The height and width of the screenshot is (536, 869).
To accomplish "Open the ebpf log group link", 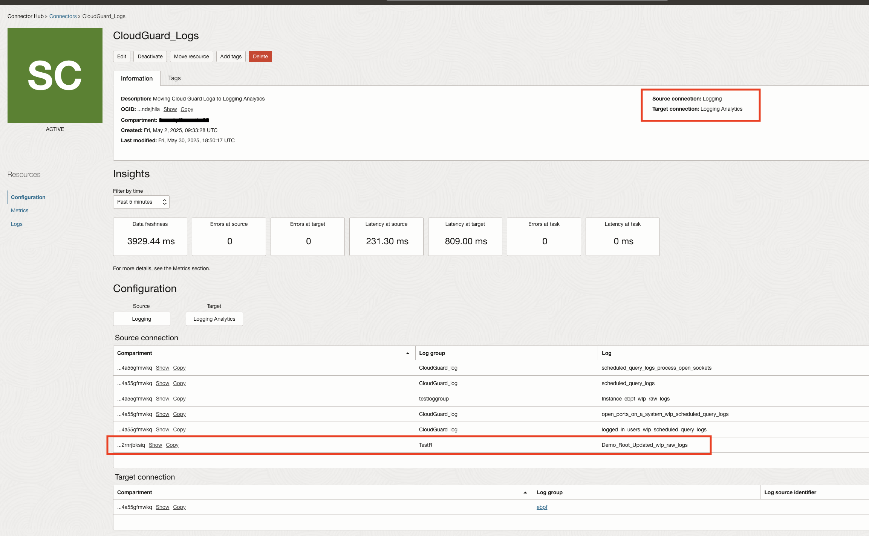I will 542,507.
